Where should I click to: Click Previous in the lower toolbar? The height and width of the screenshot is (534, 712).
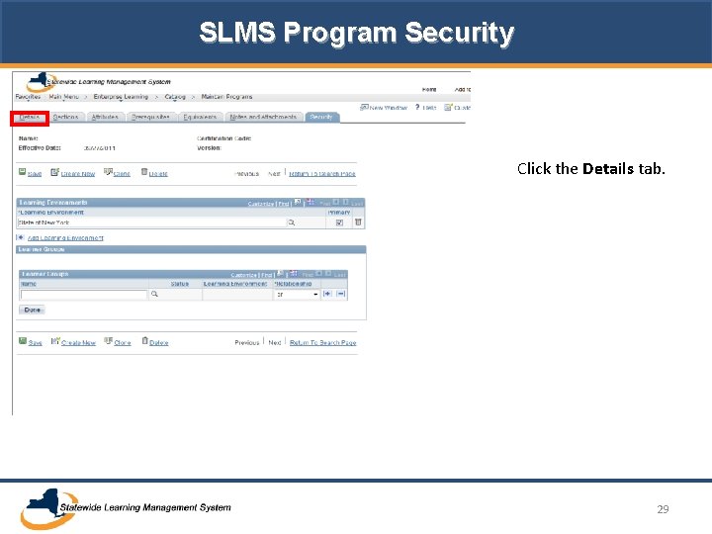tap(247, 343)
